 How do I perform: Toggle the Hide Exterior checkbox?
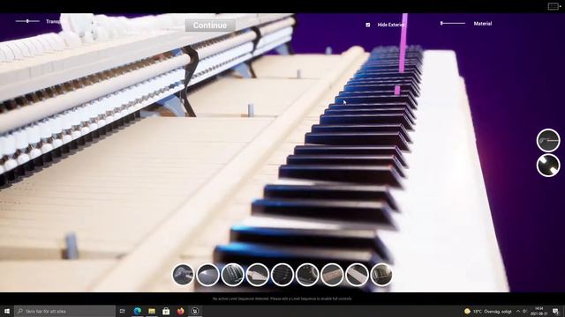click(x=368, y=25)
